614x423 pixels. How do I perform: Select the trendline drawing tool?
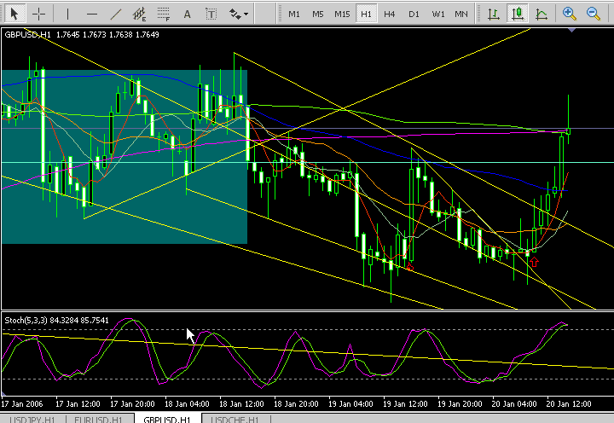tap(115, 14)
